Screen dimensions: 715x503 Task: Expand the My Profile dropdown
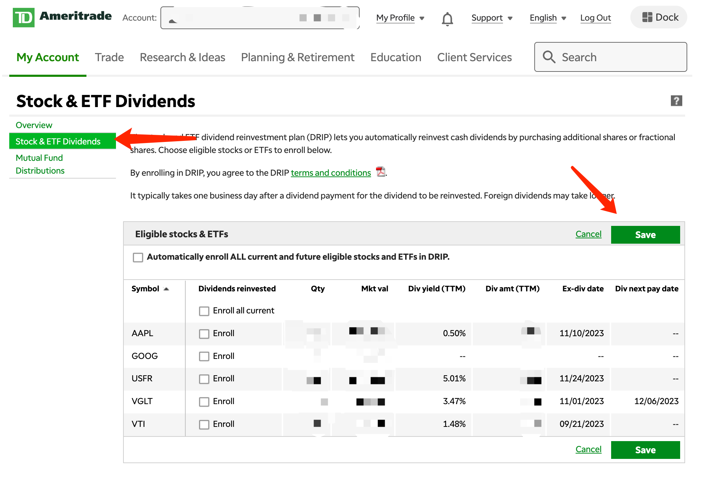400,18
